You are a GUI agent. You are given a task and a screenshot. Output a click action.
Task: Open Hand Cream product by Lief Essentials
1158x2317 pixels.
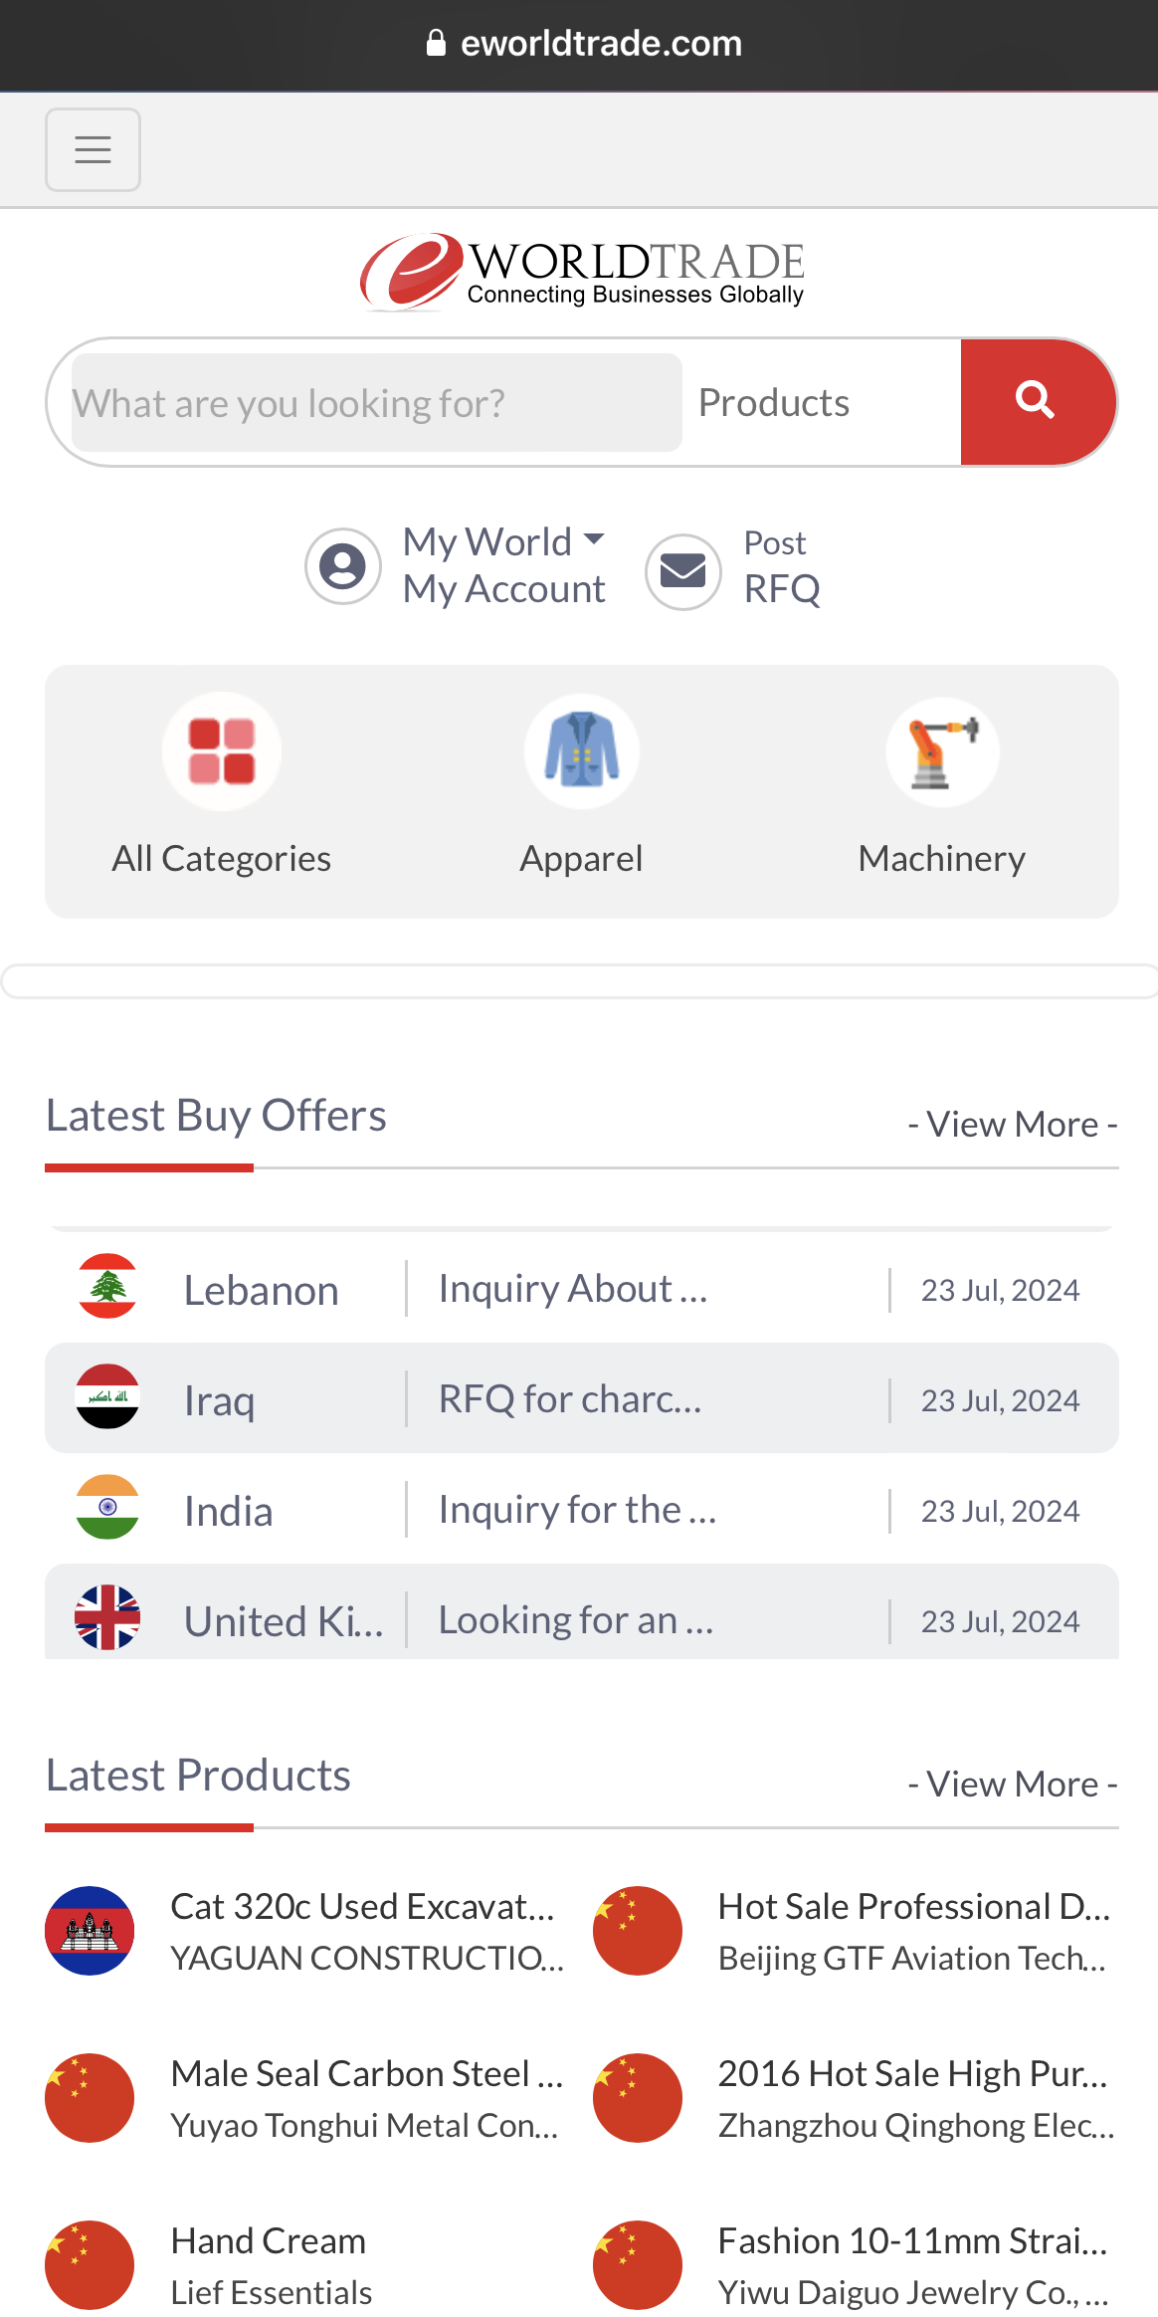click(269, 2241)
